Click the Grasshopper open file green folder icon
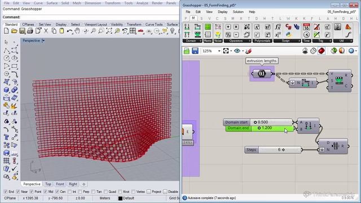This screenshot has width=361, height=203. point(187,51)
